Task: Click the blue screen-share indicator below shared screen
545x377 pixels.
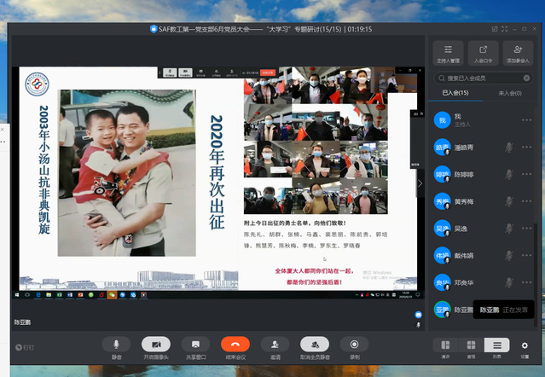Action: coord(419,315)
